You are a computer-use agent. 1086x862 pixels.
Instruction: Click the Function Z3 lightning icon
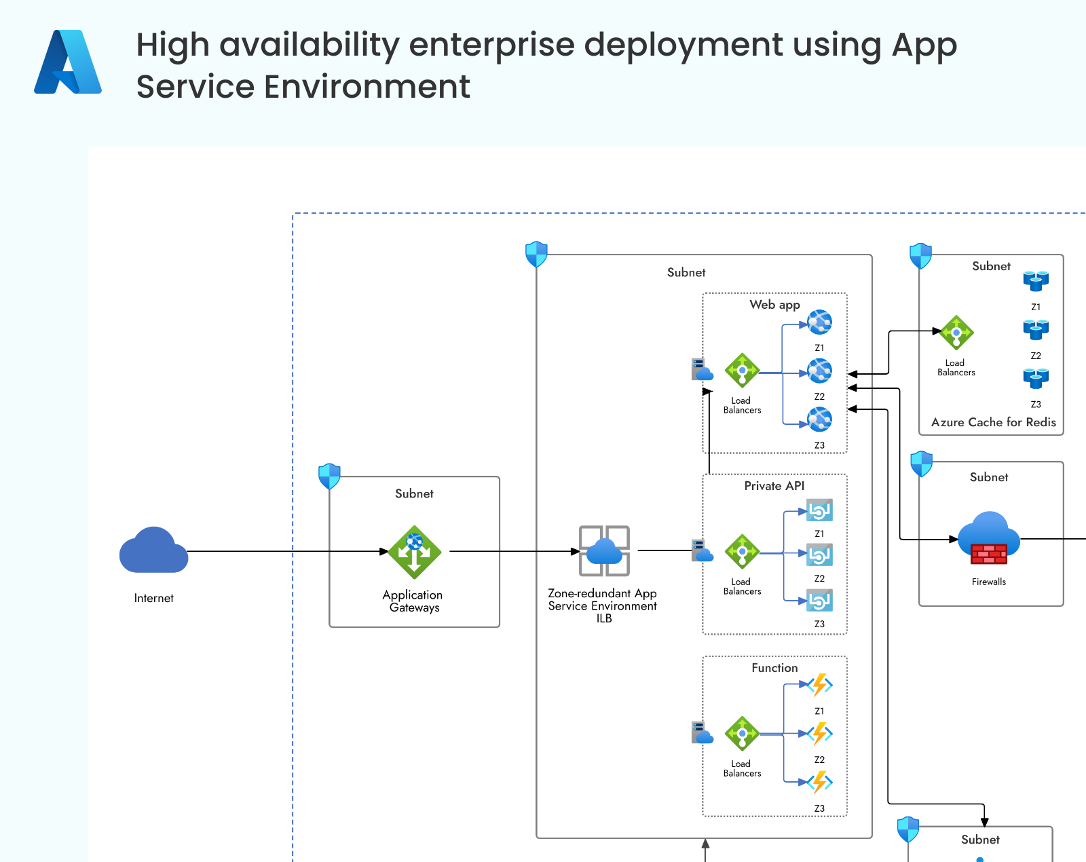(x=820, y=783)
